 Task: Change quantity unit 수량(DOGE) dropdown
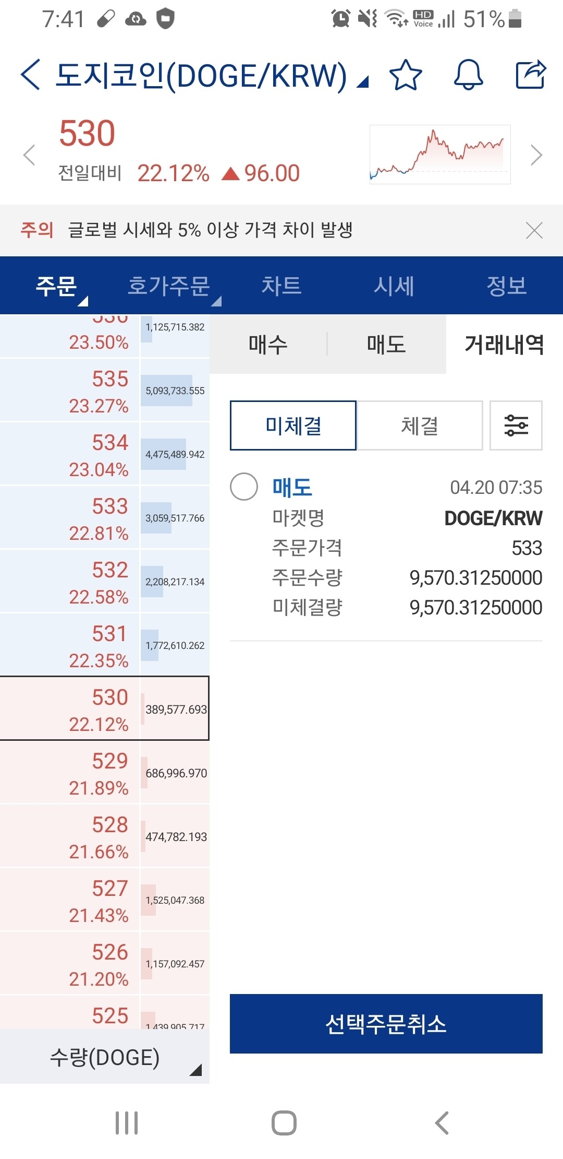pos(104,1058)
